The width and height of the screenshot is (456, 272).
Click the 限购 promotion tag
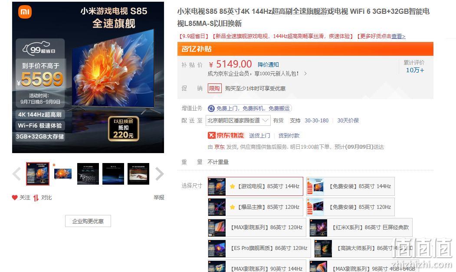pos(215,89)
